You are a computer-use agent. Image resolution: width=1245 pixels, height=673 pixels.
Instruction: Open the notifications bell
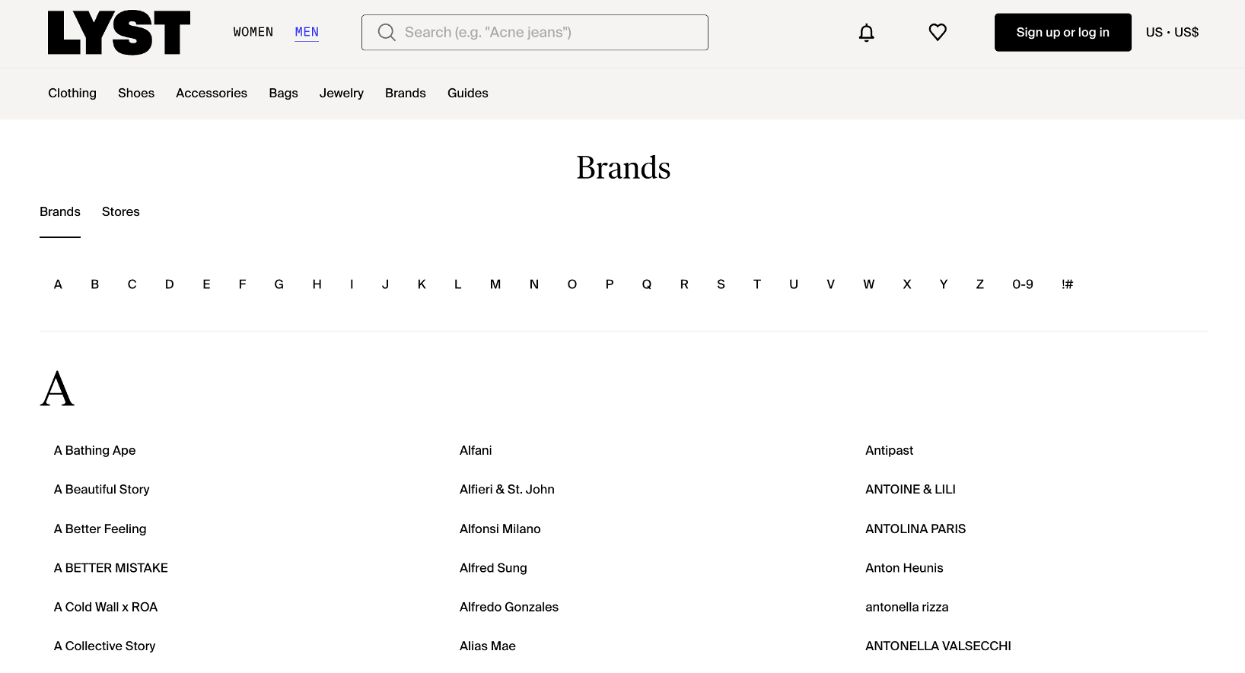866,33
